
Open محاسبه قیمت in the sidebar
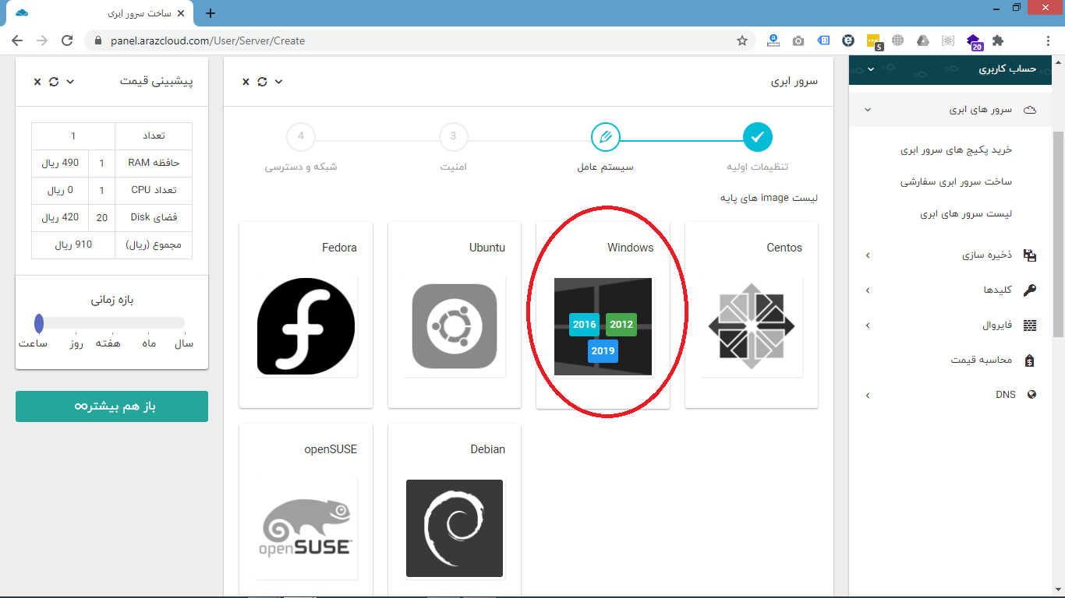(981, 361)
